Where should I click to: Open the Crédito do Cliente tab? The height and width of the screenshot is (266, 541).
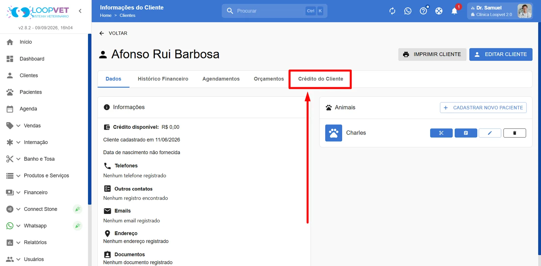pyautogui.click(x=321, y=79)
